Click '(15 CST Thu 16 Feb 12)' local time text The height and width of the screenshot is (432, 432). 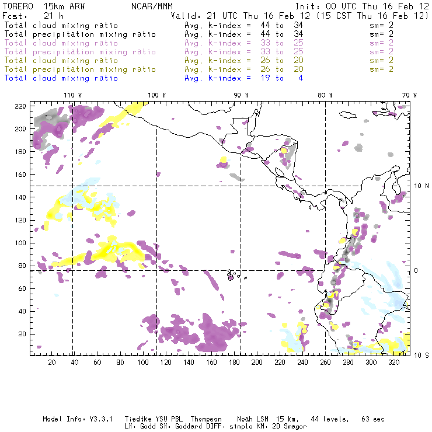click(x=372, y=16)
